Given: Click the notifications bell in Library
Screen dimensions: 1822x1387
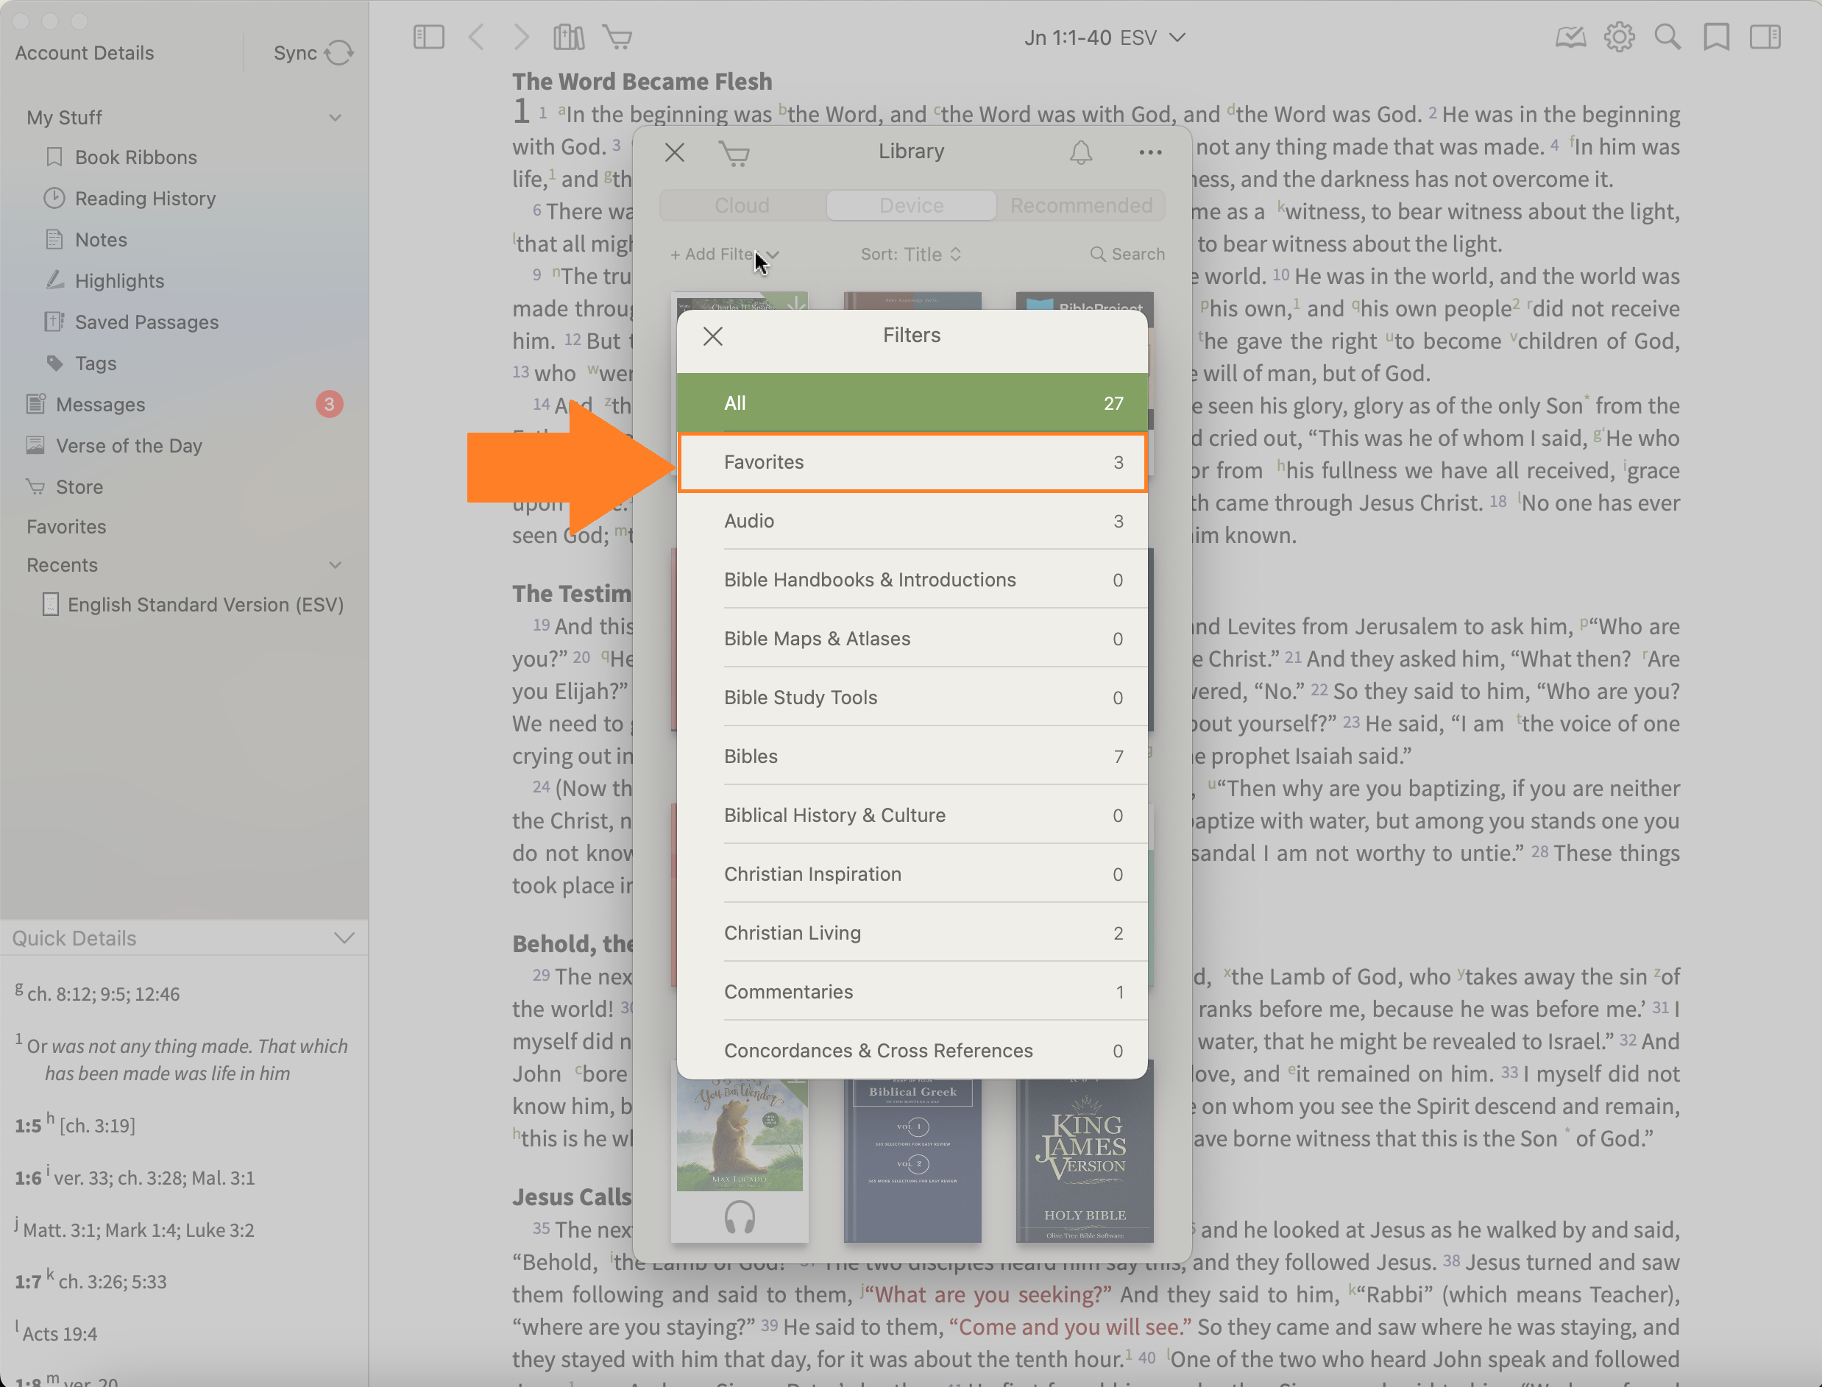Looking at the screenshot, I should 1081,152.
